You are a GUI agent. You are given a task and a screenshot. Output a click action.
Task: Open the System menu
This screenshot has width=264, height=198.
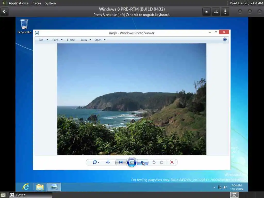(x=50, y=3)
